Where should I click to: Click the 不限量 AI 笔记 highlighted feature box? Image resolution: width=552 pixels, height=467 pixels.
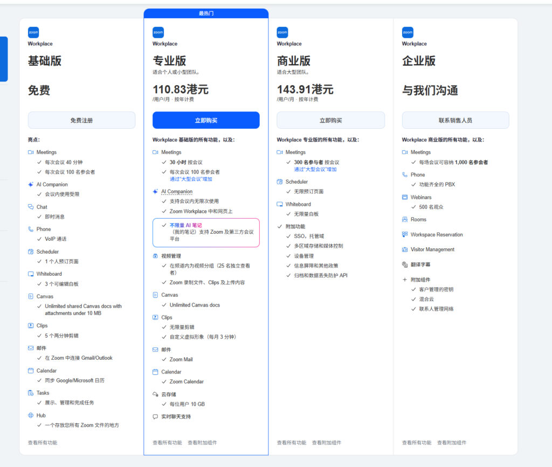pyautogui.click(x=206, y=233)
